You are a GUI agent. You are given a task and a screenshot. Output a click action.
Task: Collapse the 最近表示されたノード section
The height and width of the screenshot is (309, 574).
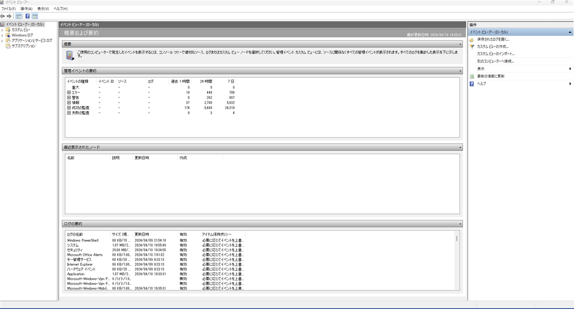[x=460, y=147]
